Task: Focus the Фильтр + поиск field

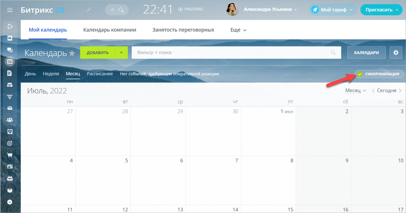Action: (236, 53)
